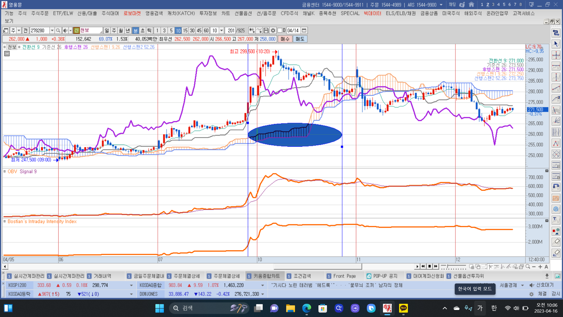Expand the minute interval 10 dropdown

(222, 31)
